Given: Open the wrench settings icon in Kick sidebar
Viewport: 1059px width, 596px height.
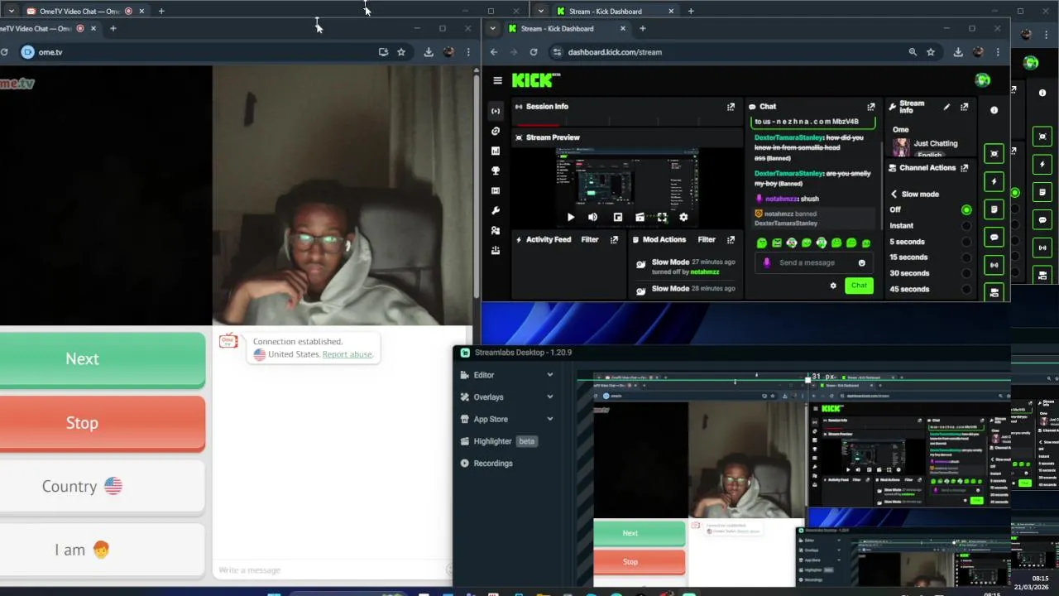Looking at the screenshot, I should pos(496,210).
